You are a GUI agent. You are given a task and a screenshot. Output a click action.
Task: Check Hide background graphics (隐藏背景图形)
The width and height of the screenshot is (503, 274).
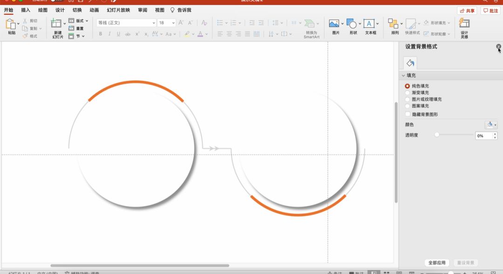click(408, 114)
